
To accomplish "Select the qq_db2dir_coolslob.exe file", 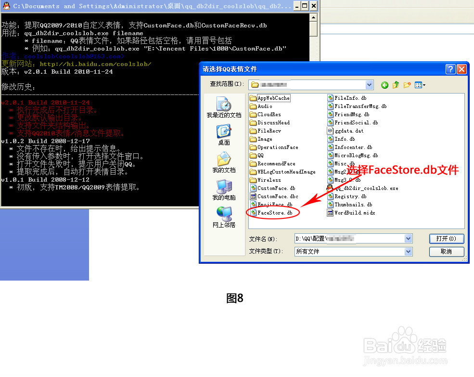I will click(x=363, y=188).
